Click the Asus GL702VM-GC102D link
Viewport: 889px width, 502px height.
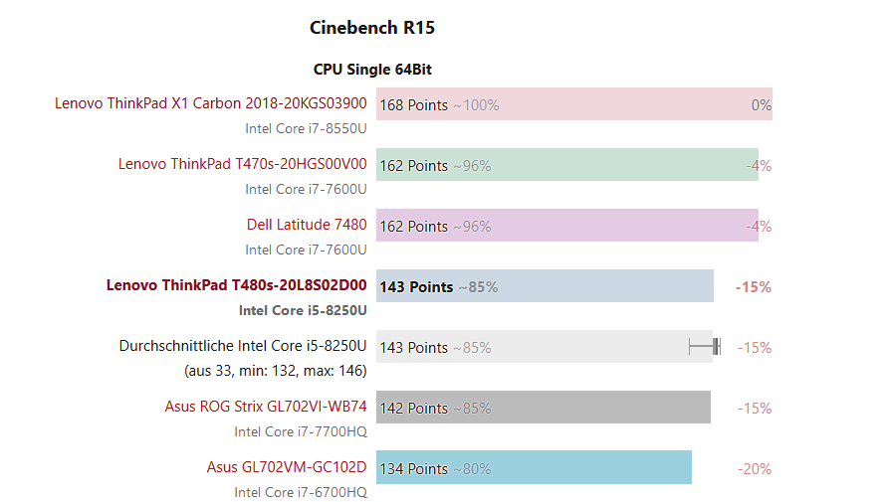287,467
